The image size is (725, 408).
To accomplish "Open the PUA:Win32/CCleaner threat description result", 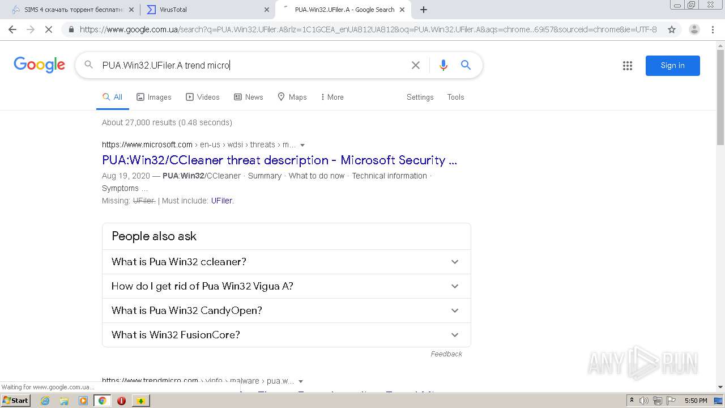I will coord(279,160).
